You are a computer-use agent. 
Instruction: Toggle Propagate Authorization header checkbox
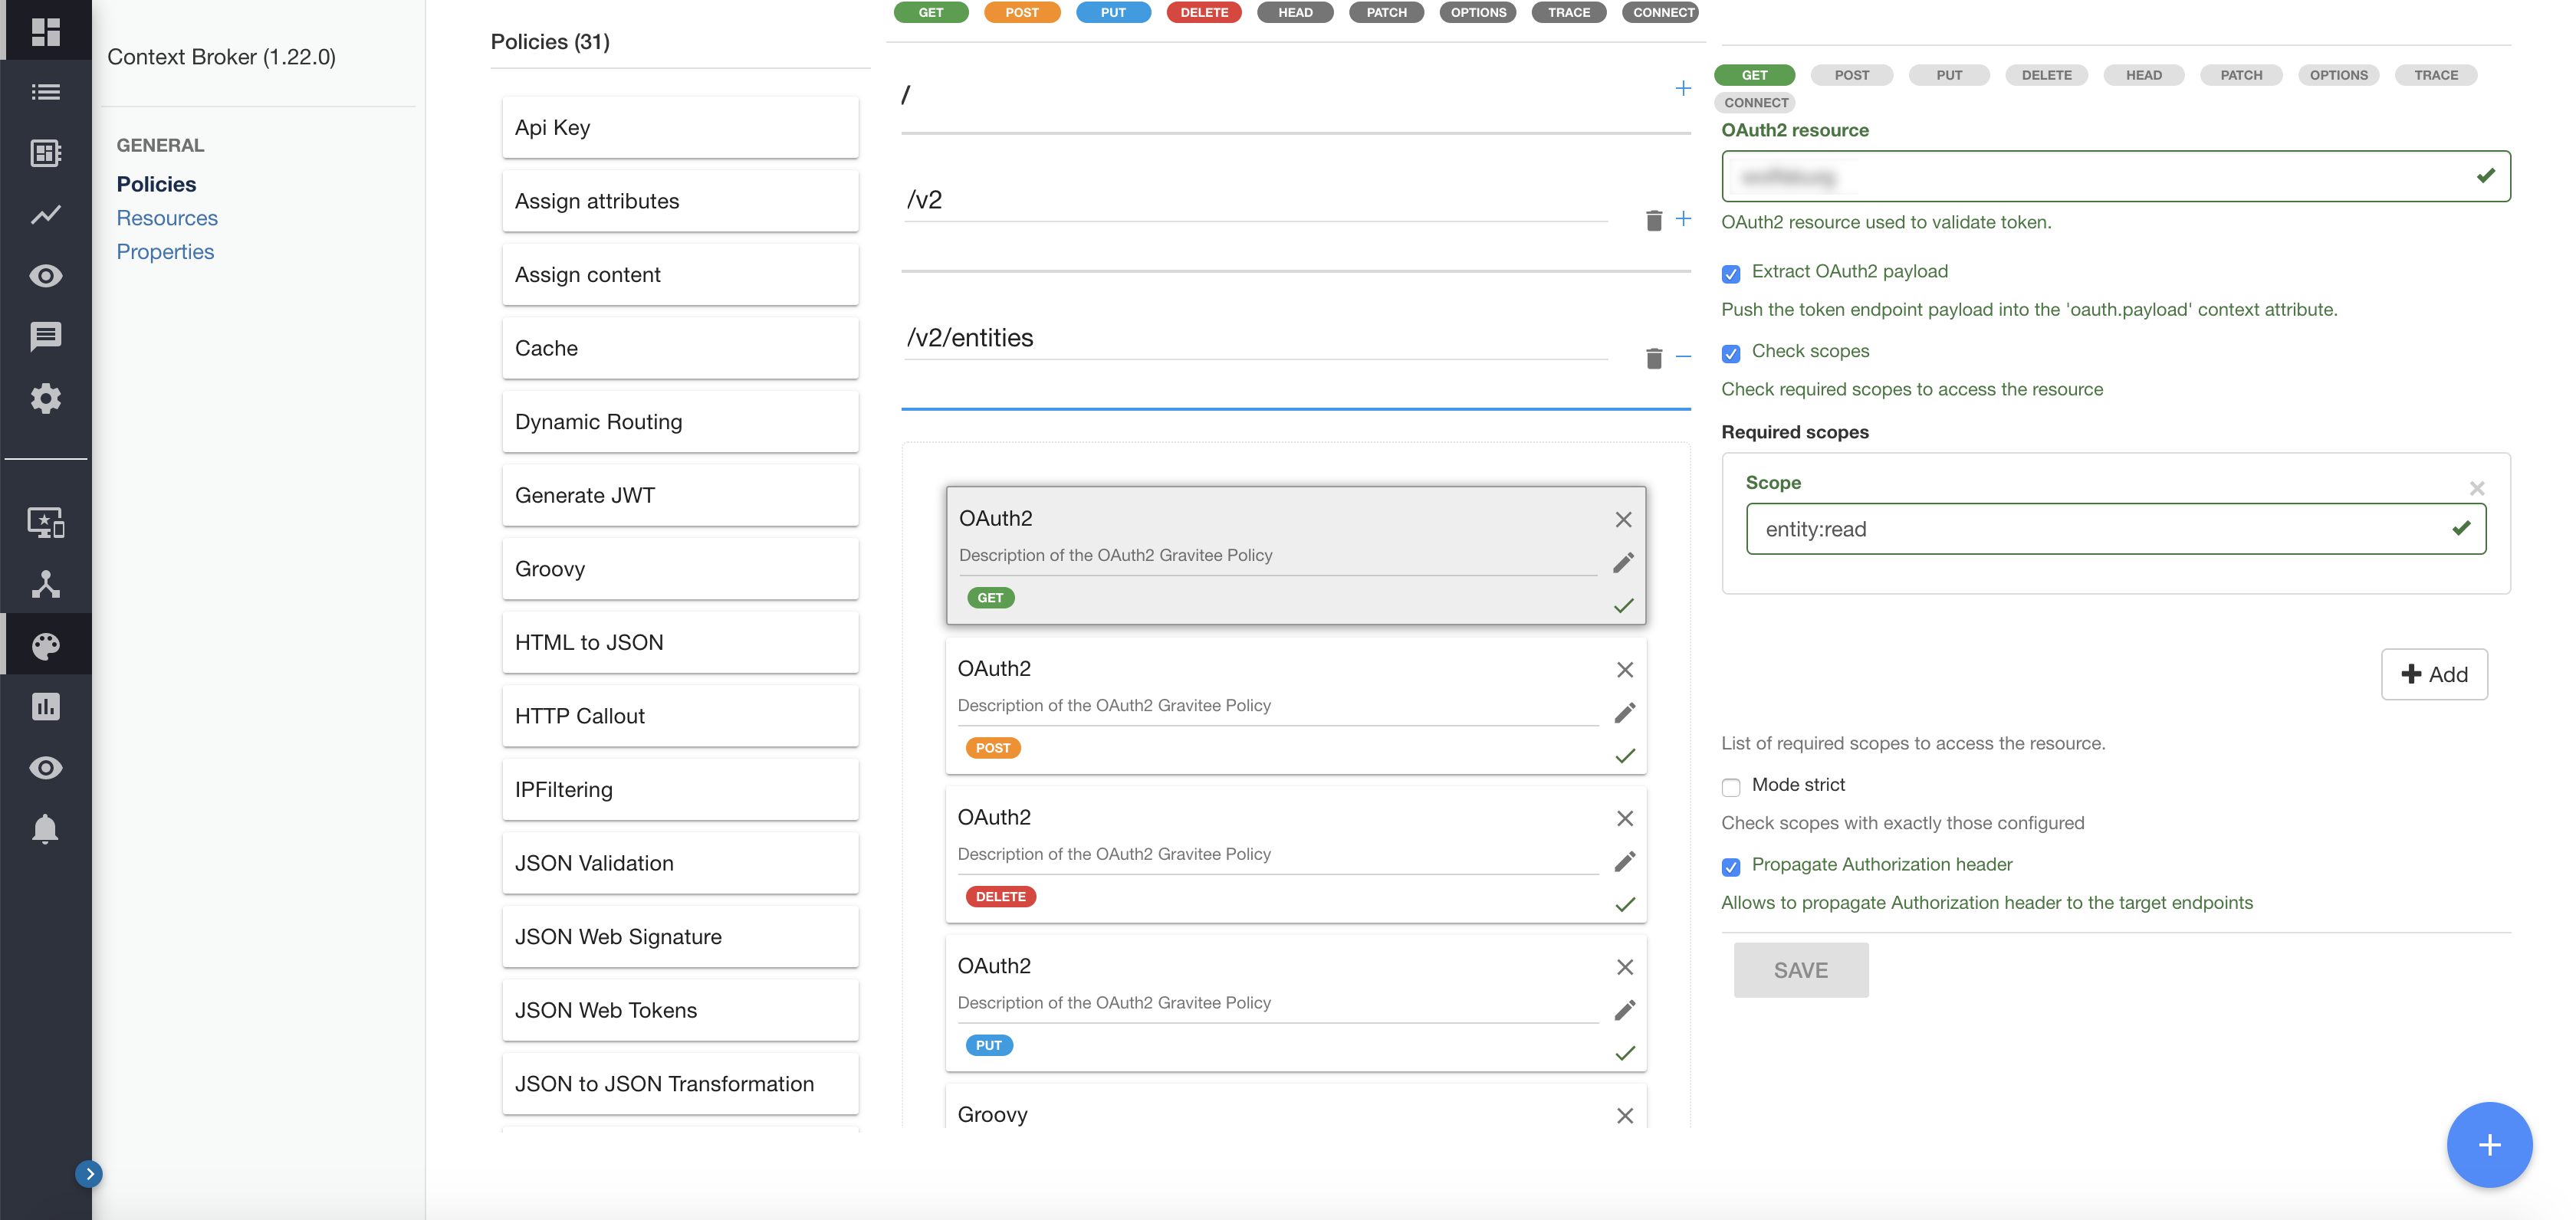pyautogui.click(x=1731, y=866)
